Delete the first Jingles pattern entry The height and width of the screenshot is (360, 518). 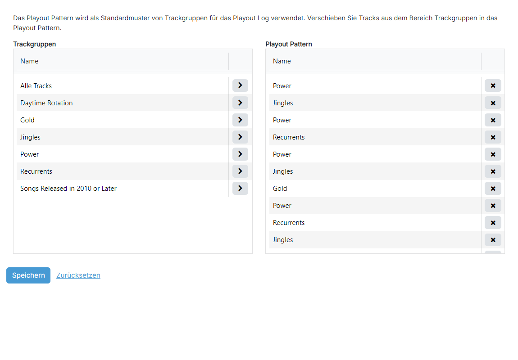[493, 103]
